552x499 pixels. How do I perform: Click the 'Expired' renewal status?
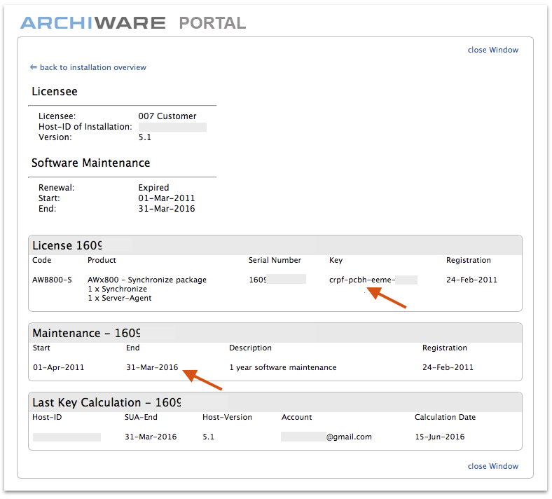click(153, 188)
